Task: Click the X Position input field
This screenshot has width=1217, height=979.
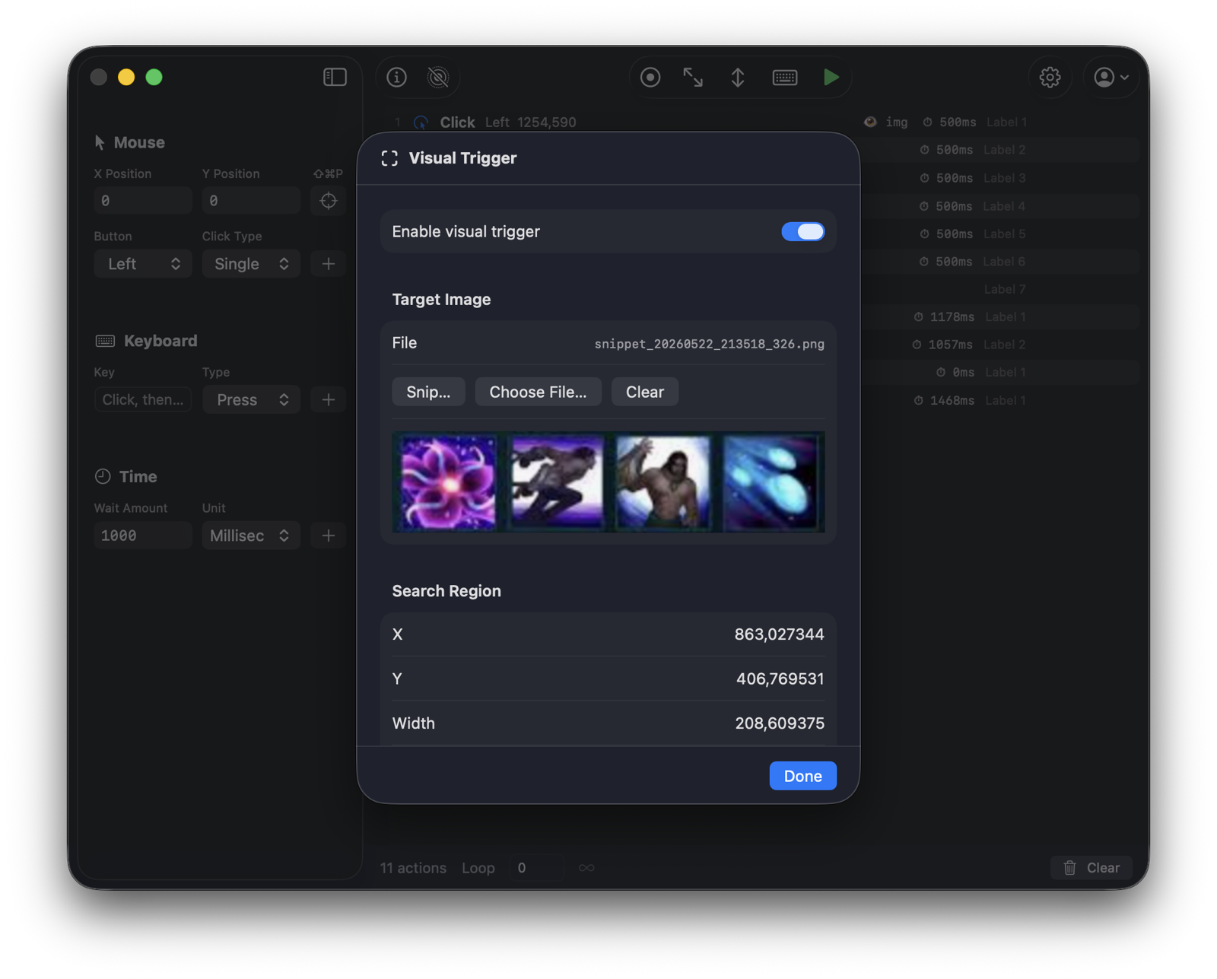Action: [x=143, y=201]
